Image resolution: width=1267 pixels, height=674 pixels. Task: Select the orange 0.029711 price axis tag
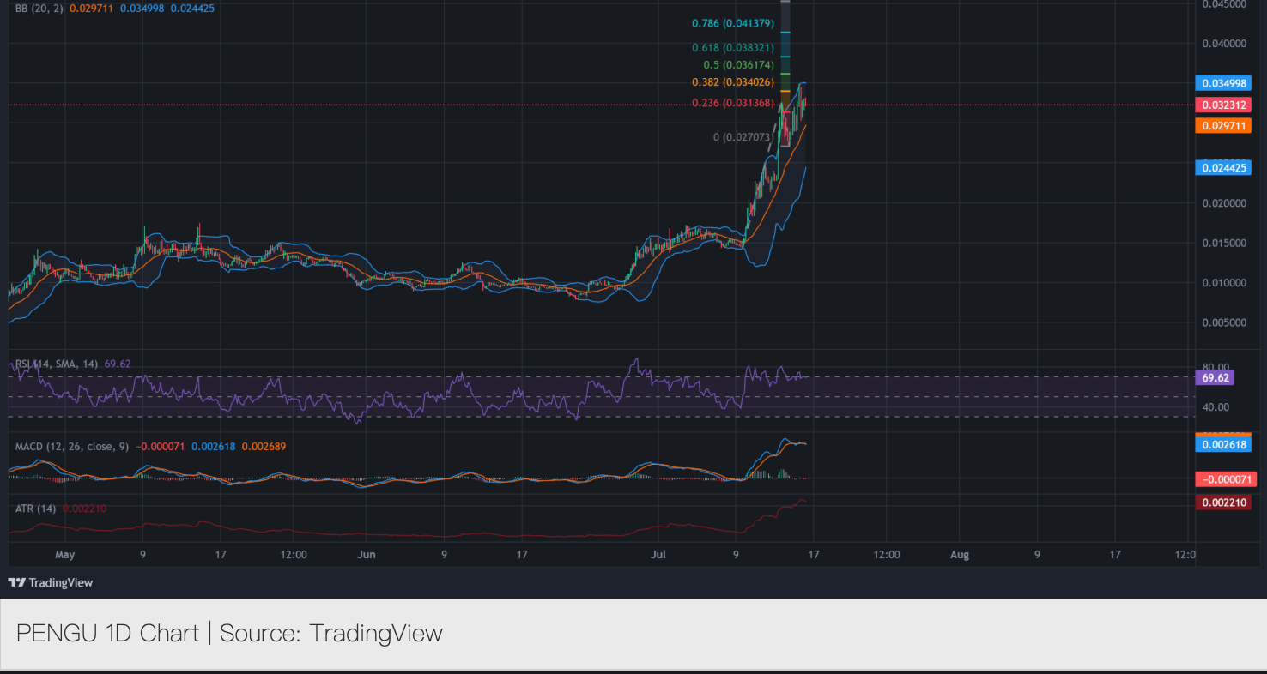coord(1222,126)
